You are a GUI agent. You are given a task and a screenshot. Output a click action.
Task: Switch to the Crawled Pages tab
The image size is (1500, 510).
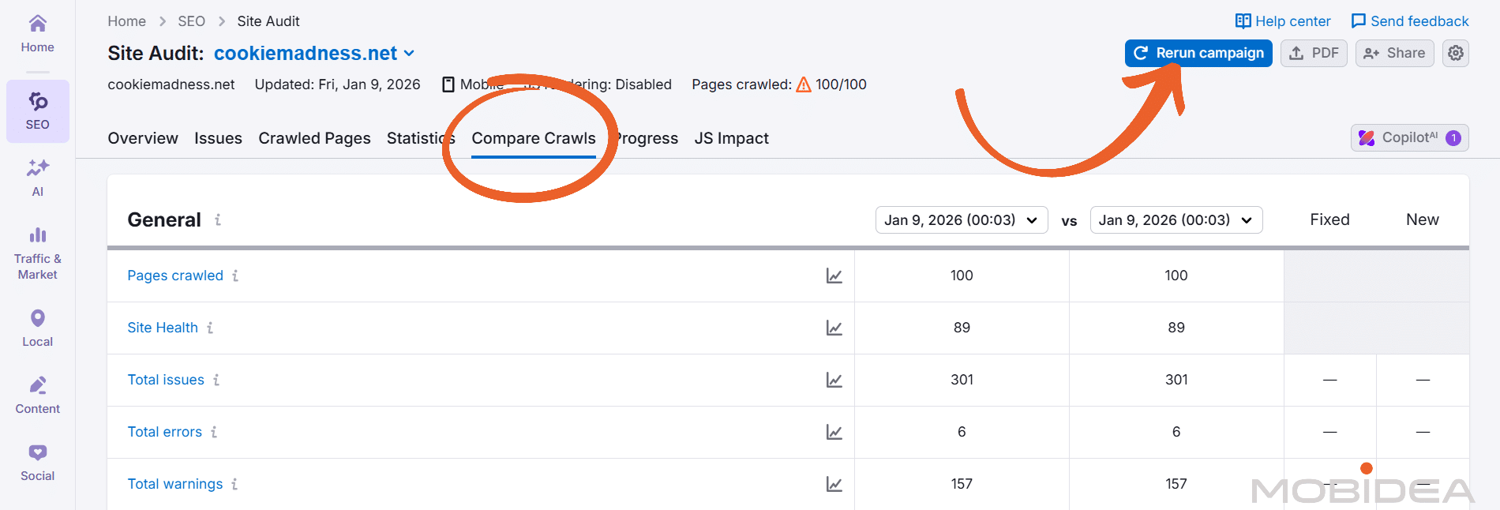click(x=314, y=138)
